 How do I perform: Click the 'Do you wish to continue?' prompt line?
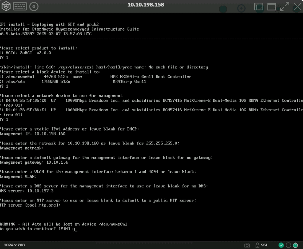point(39,229)
